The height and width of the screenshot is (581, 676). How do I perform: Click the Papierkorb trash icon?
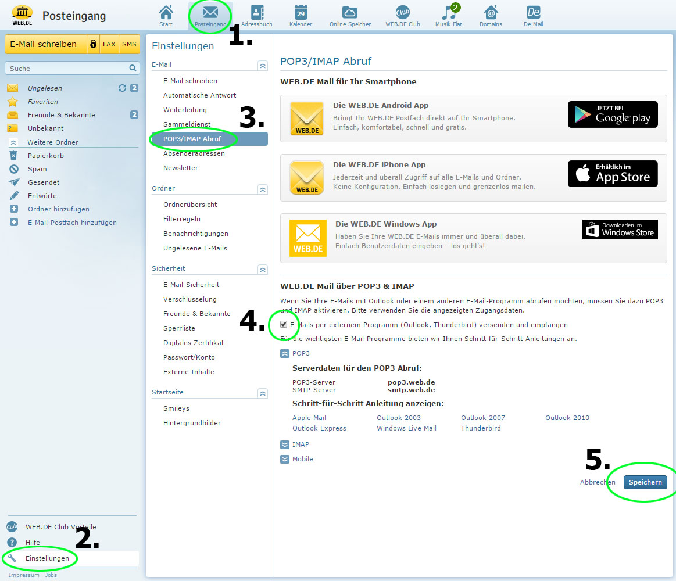(14, 156)
